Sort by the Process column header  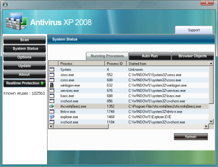point(82,63)
